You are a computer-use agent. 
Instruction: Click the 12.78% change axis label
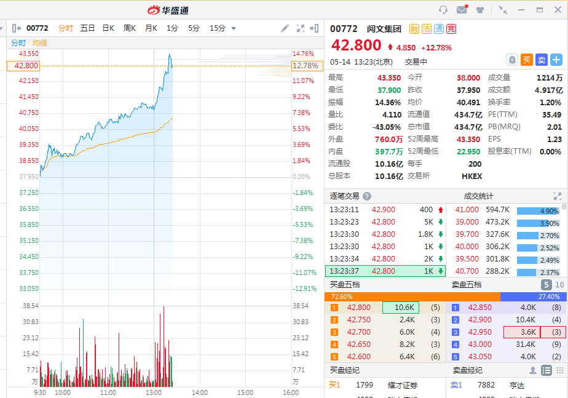(307, 66)
